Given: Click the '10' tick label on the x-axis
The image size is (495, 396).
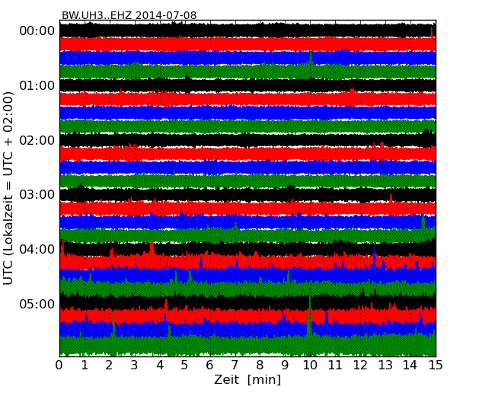Looking at the screenshot, I should point(310,366).
